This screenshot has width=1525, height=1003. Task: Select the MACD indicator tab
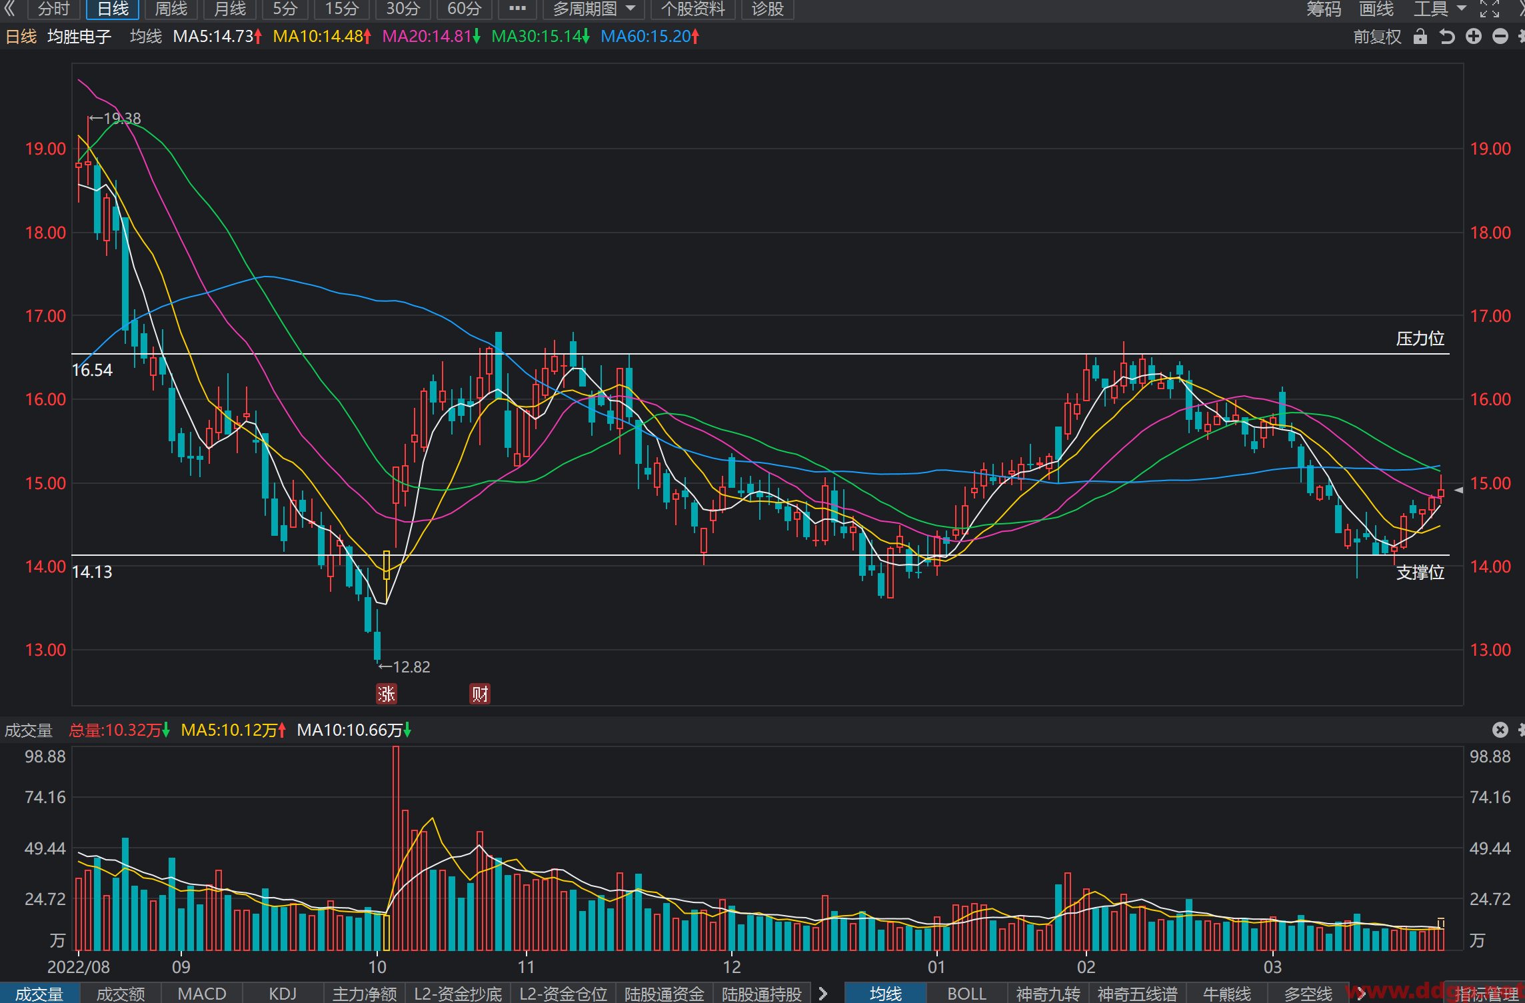[x=202, y=993]
